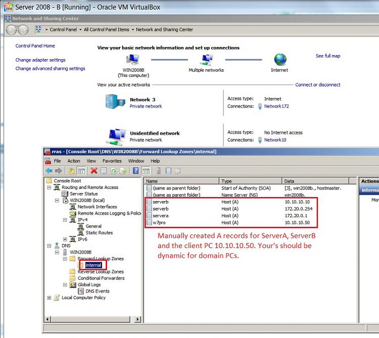The height and width of the screenshot is (338, 379).
Task: Open the Network172 connection link
Action: 276,106
